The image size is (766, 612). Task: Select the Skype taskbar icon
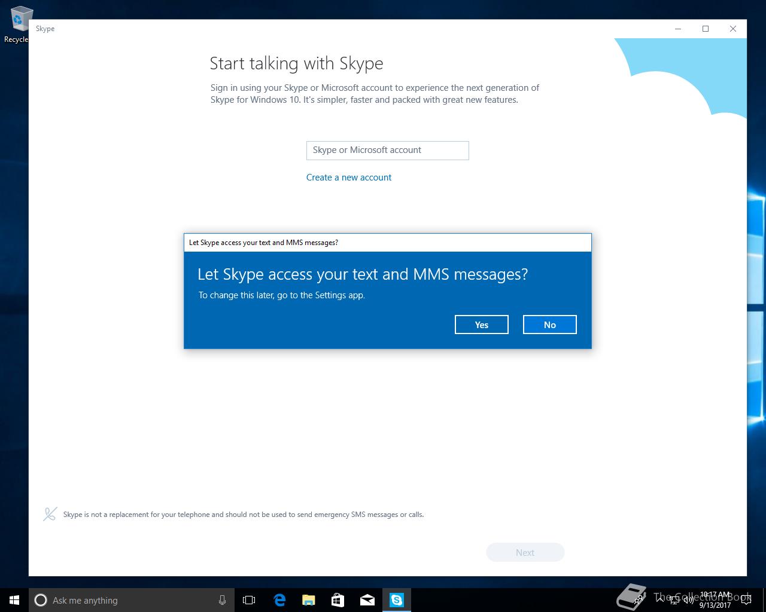(397, 600)
